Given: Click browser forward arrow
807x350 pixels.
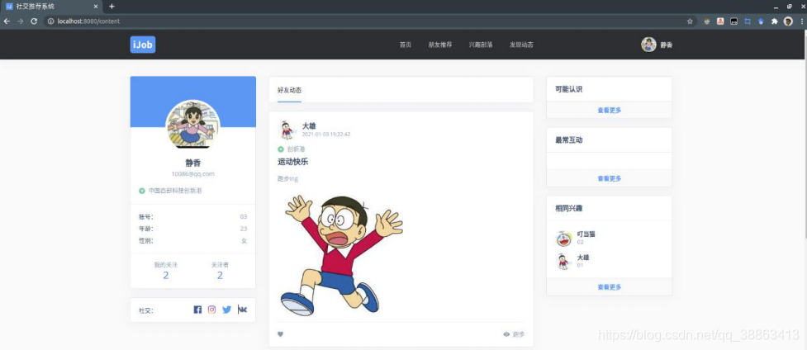Looking at the screenshot, I should tap(20, 21).
